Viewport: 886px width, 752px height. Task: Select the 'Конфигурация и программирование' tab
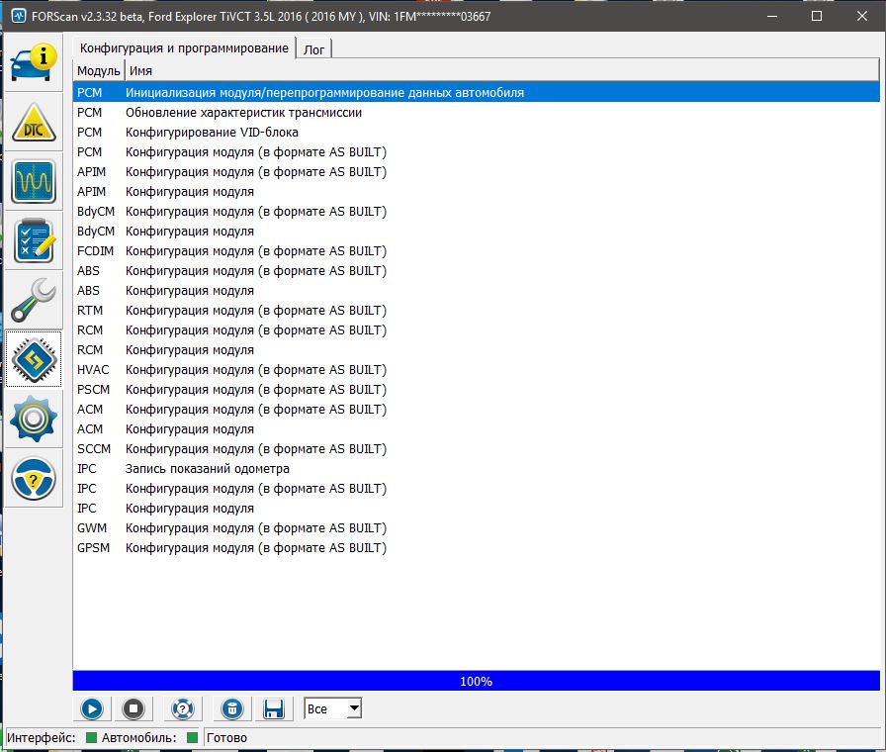click(184, 48)
